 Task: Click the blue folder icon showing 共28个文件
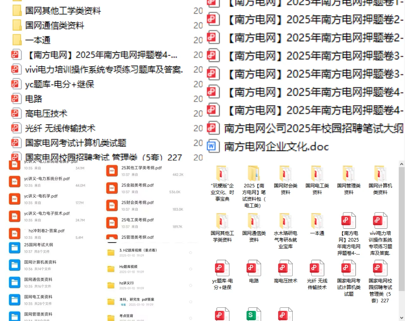[x=15, y=300]
